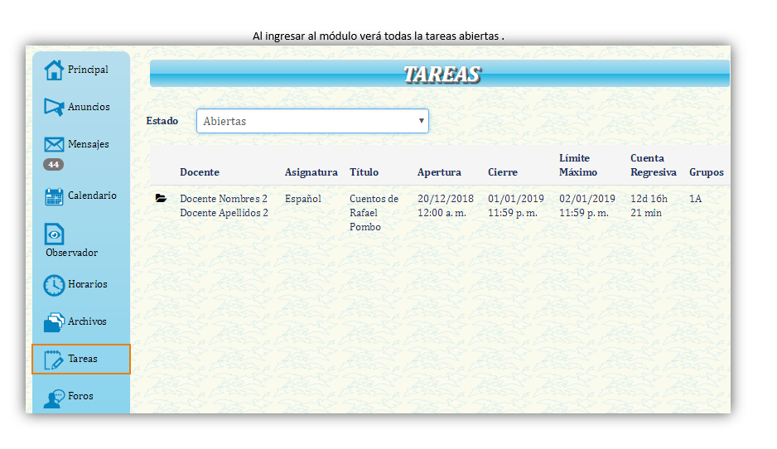Open Observador menu label

coord(71,253)
